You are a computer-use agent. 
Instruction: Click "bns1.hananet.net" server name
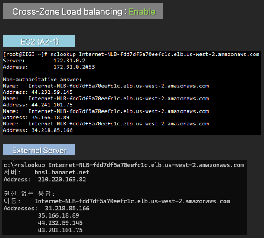click(x=62, y=172)
